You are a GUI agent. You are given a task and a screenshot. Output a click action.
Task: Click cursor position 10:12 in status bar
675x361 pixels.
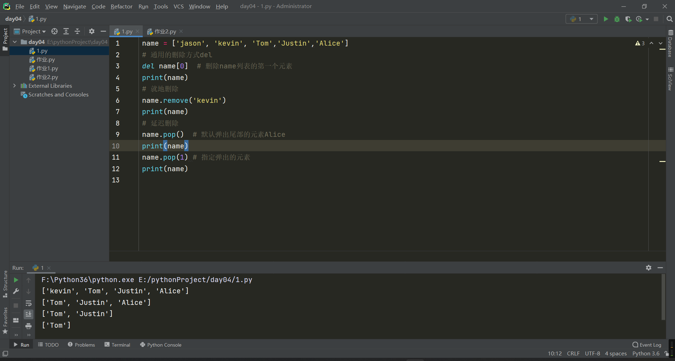point(555,354)
